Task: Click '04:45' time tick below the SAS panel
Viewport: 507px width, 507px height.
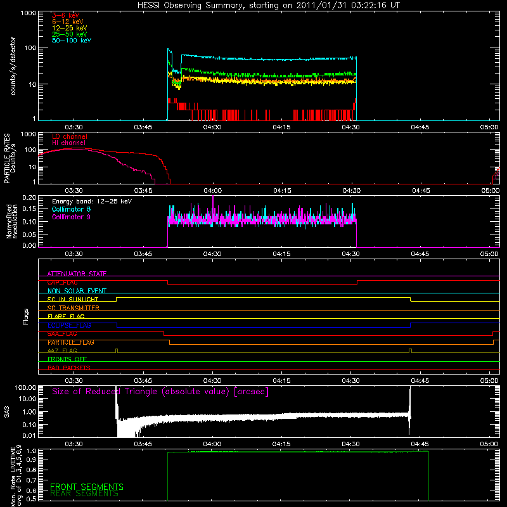Action: tap(420, 444)
